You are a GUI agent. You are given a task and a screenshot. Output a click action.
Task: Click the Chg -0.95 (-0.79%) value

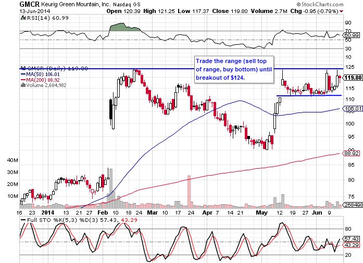click(315, 11)
